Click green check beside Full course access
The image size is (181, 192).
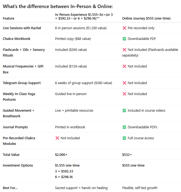[124, 138]
